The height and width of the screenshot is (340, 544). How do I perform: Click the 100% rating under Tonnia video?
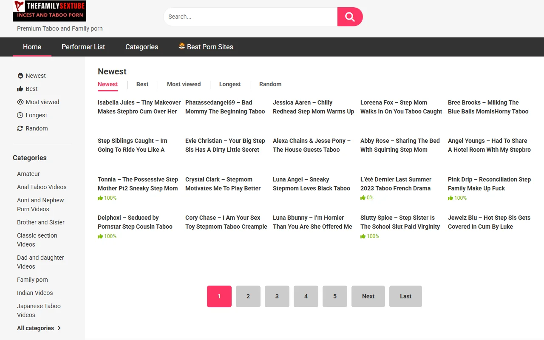pyautogui.click(x=107, y=198)
